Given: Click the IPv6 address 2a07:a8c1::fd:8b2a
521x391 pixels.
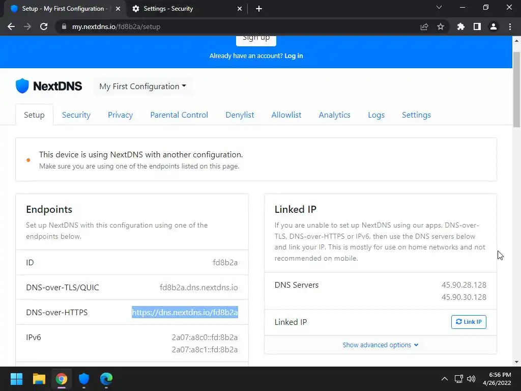Looking at the screenshot, I should (x=205, y=349).
